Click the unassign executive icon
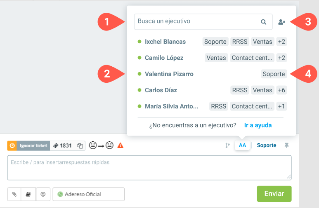 (x=282, y=22)
